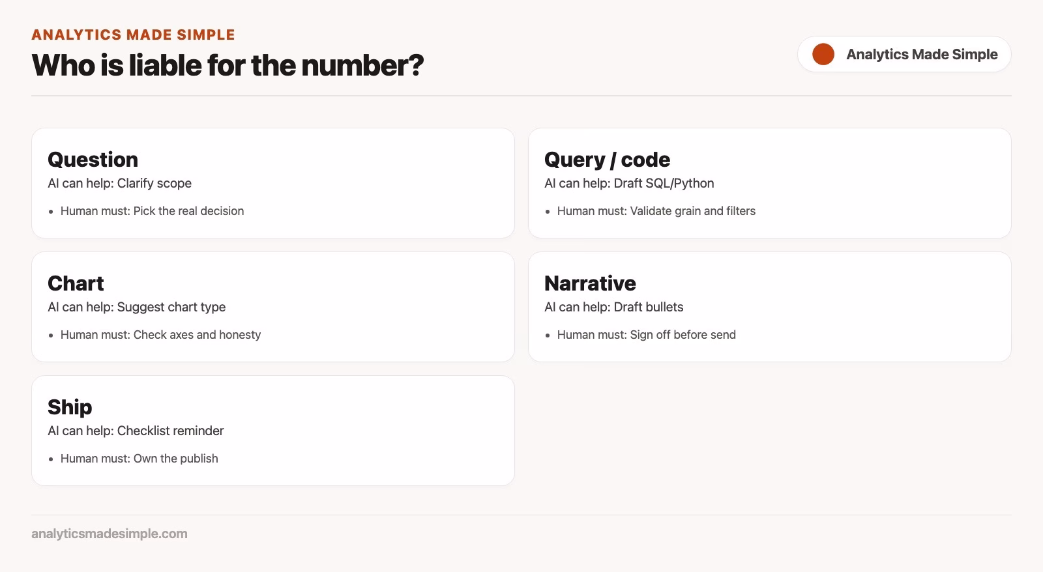1043x572 pixels.
Task: Click the Chart card heading
Action: [76, 283]
